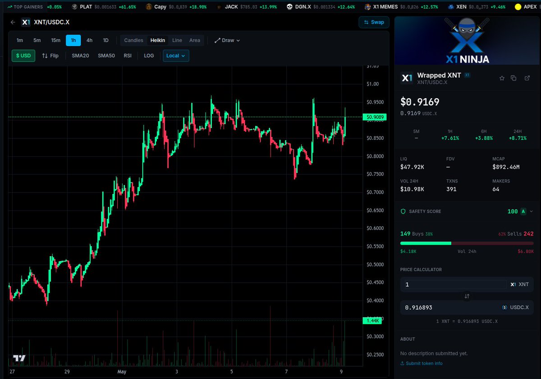Click the JACK token icon in ticker
This screenshot has height=379, width=541.
tap(219, 7)
